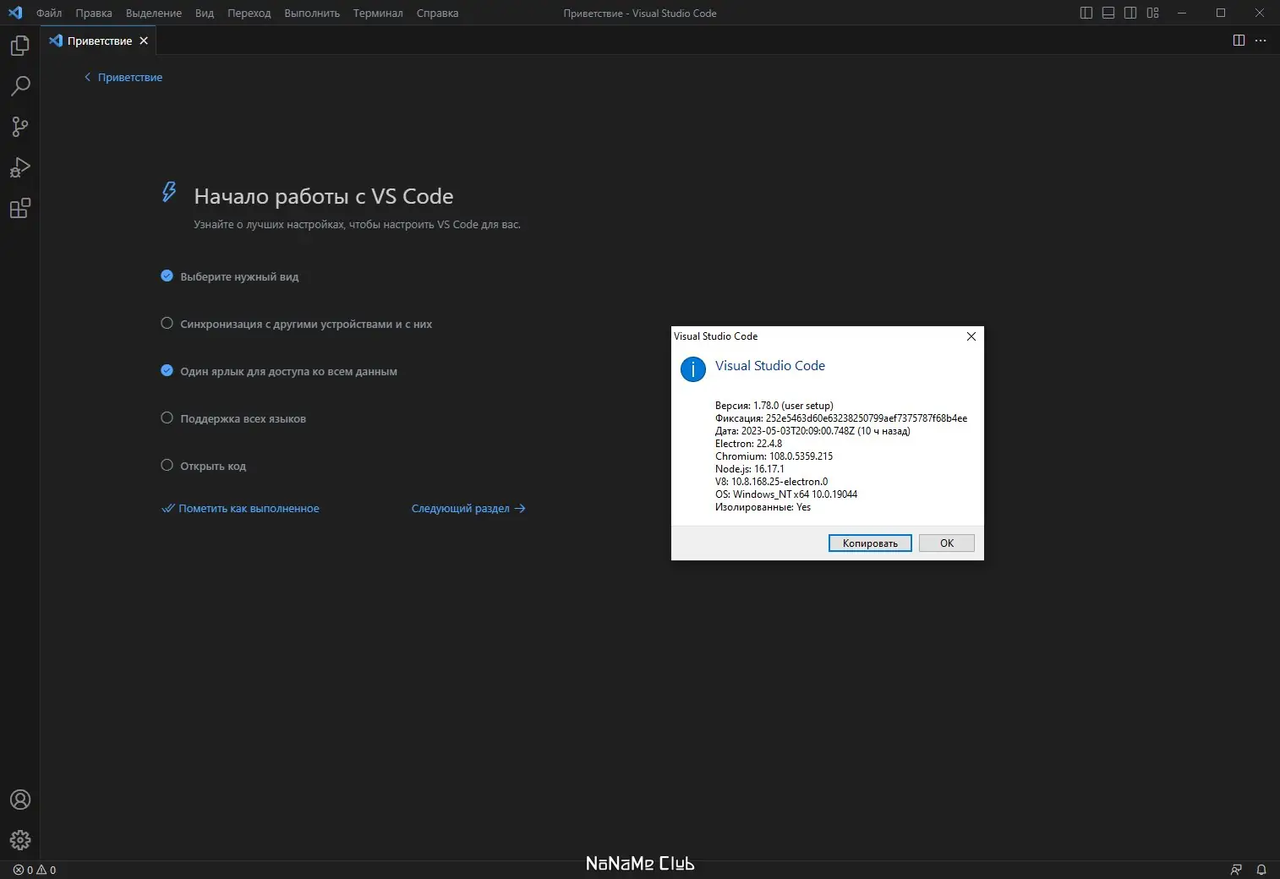1280x879 pixels.
Task: Click the Версия: 1.78.0 line in dialog
Action: pos(774,406)
